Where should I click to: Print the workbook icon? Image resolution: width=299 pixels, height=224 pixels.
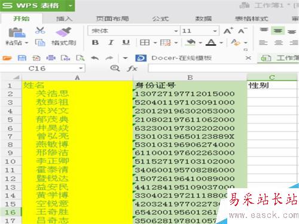pyautogui.click(x=51, y=58)
